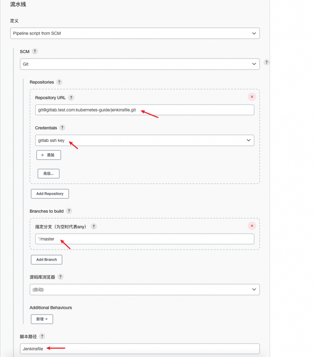Screen dimensions: 314x357
Task: Expand the 源码库浏览器 (自动) dropdown
Action: [145, 289]
